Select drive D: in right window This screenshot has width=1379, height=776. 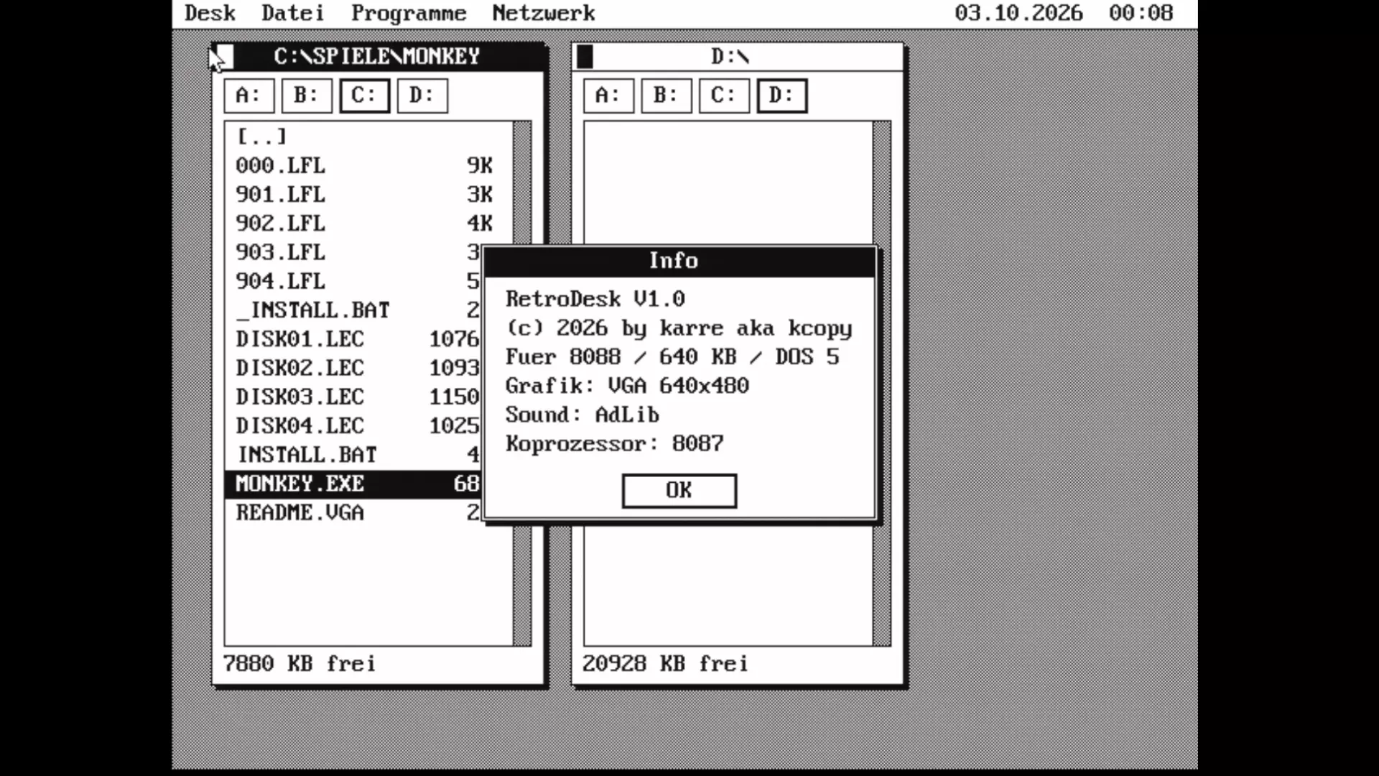[781, 96]
